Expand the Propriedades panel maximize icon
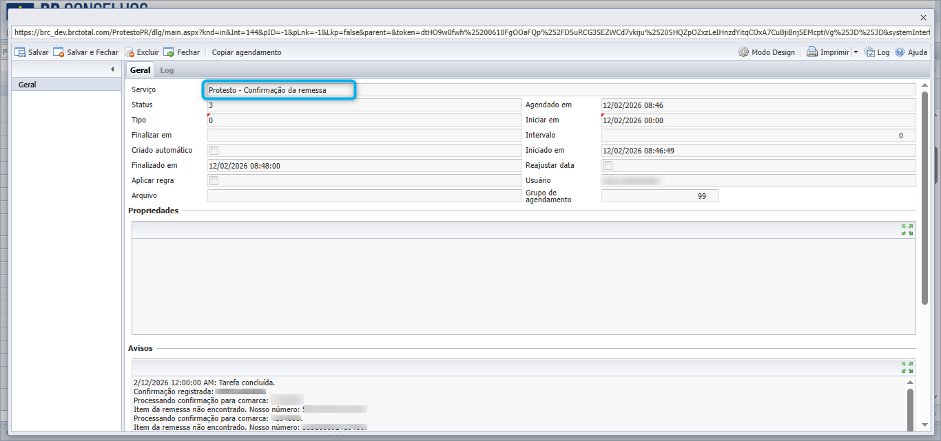 907,230
